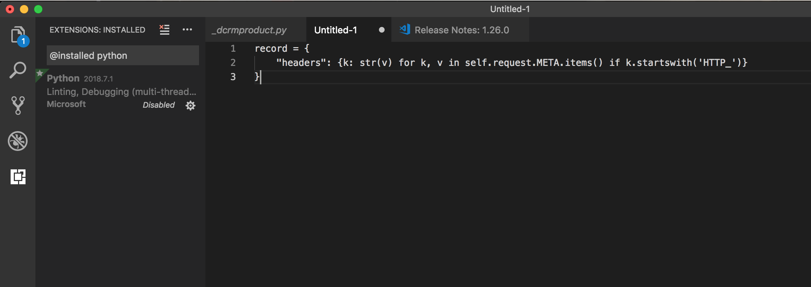Click line number 2 in the editor
The width and height of the screenshot is (811, 287).
pos(233,63)
